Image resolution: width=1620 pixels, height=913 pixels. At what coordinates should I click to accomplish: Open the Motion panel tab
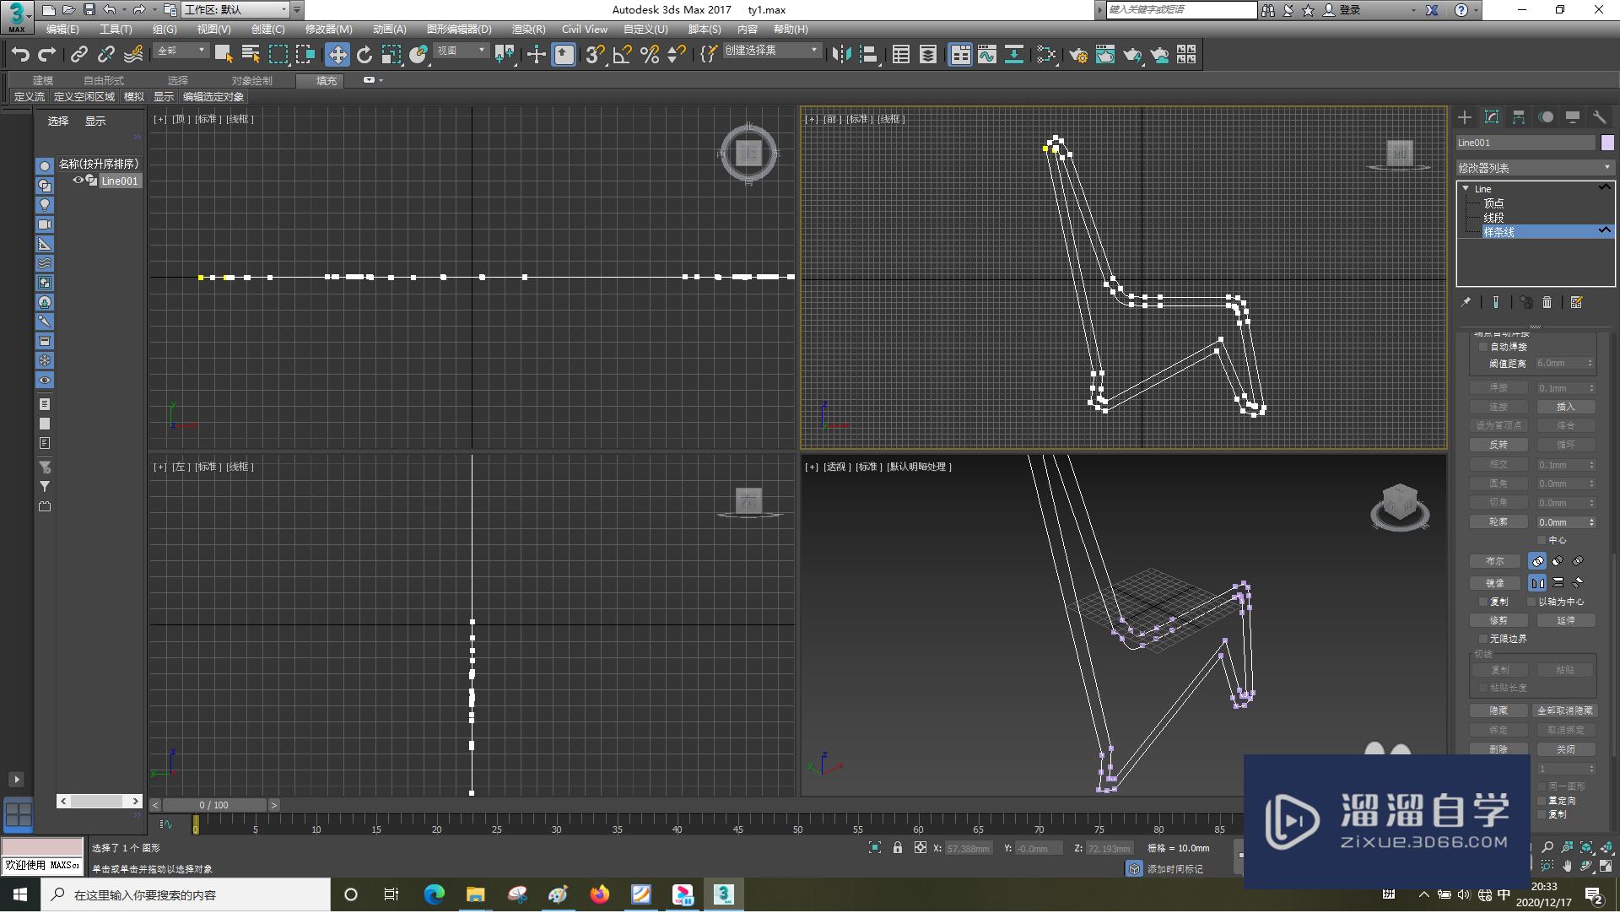pos(1546,117)
